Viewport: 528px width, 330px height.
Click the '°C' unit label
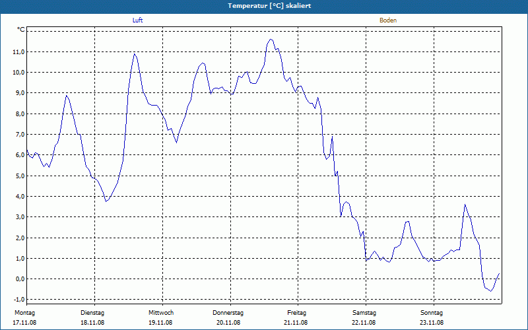pos(21,30)
